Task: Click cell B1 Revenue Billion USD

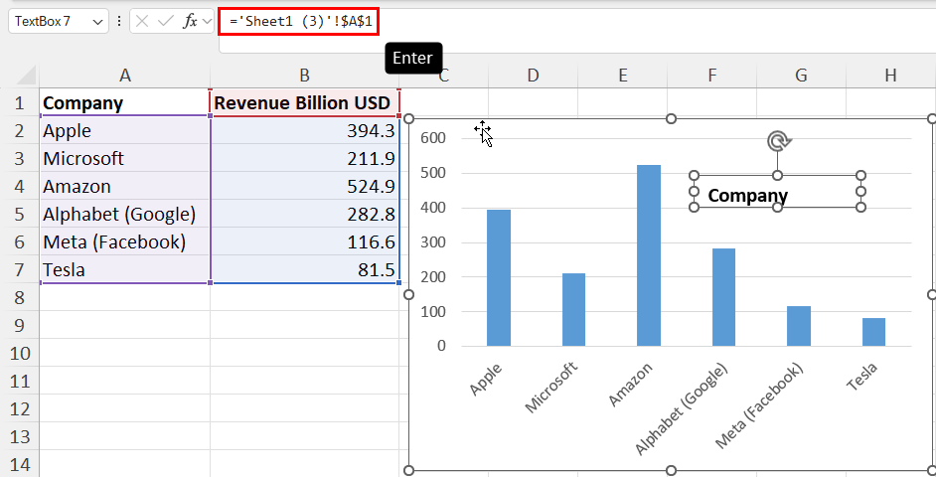Action: click(304, 102)
